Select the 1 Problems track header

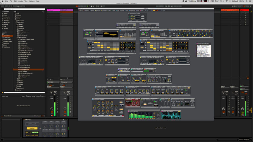click(53, 10)
